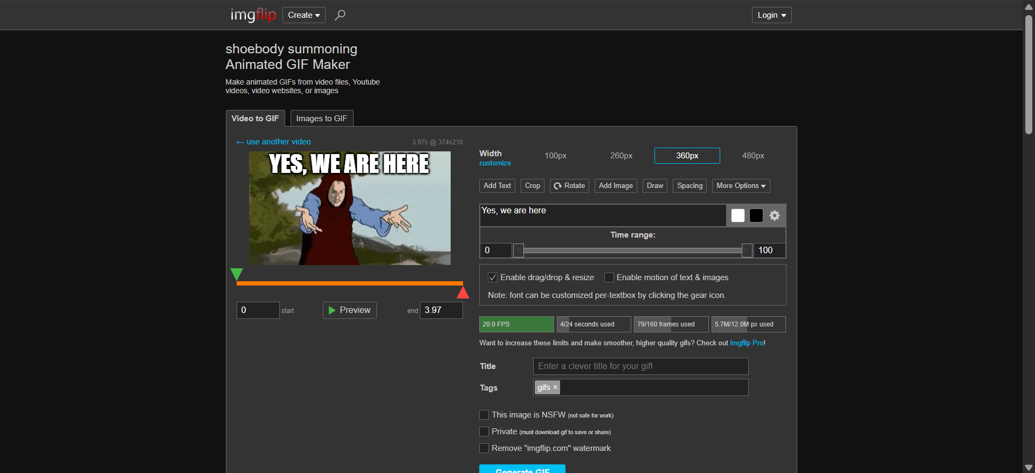
Task: Expand More Options dropdown
Action: coord(741,186)
